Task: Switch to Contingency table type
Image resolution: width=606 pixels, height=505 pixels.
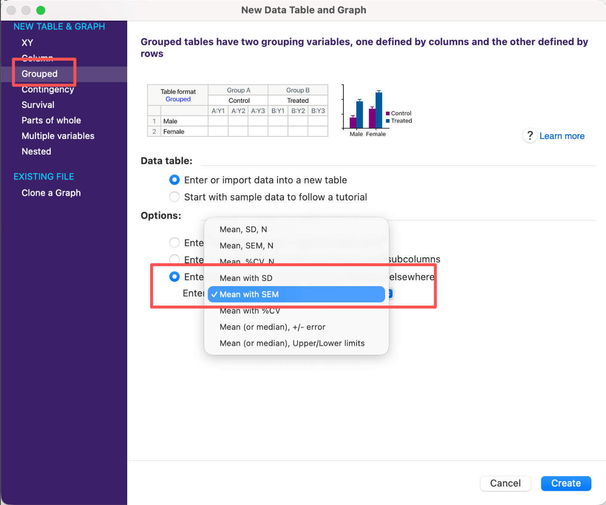Action: (48, 89)
